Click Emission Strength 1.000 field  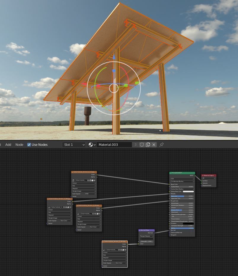point(182,226)
